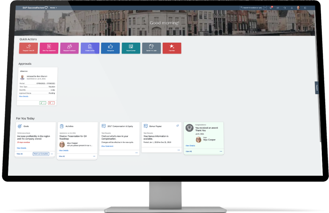Open Request Time Off quick action
This screenshot has height=213, width=329.
pos(29,48)
